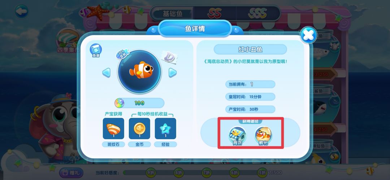Screen dimensions: 390x180
Task: Open the 孵化 hatching icon
Action: pyautogui.click(x=263, y=136)
